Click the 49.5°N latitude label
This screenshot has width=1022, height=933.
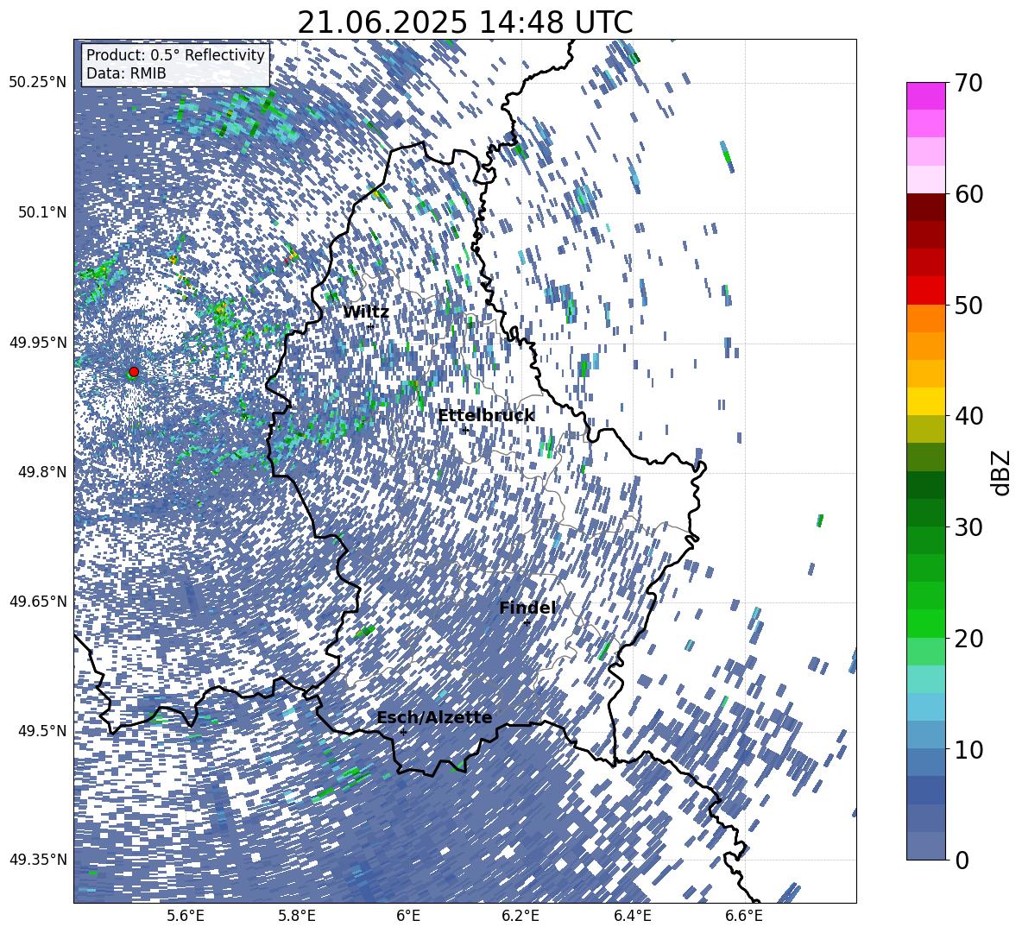[42, 730]
